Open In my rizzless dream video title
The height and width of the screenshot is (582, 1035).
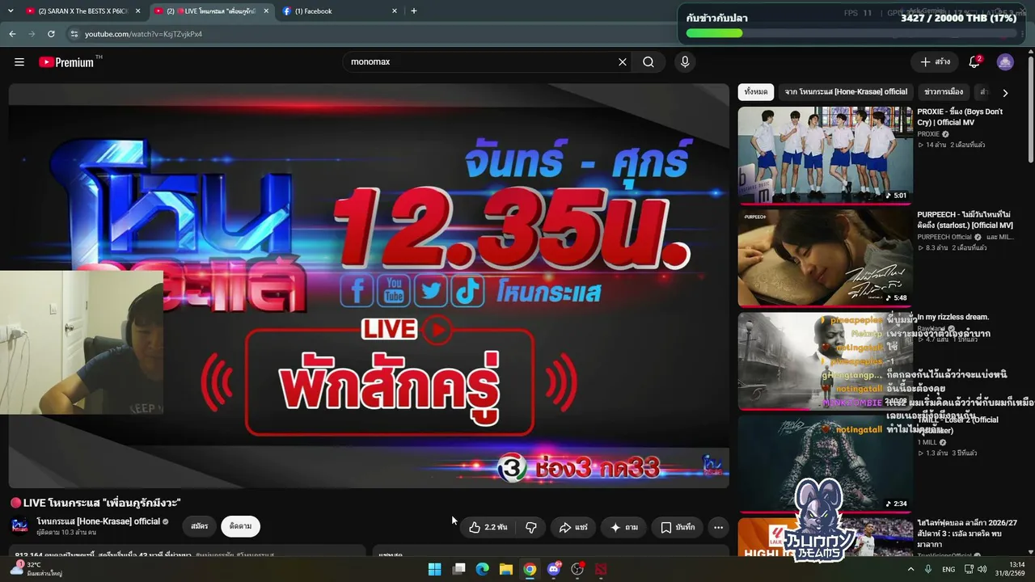tap(953, 317)
